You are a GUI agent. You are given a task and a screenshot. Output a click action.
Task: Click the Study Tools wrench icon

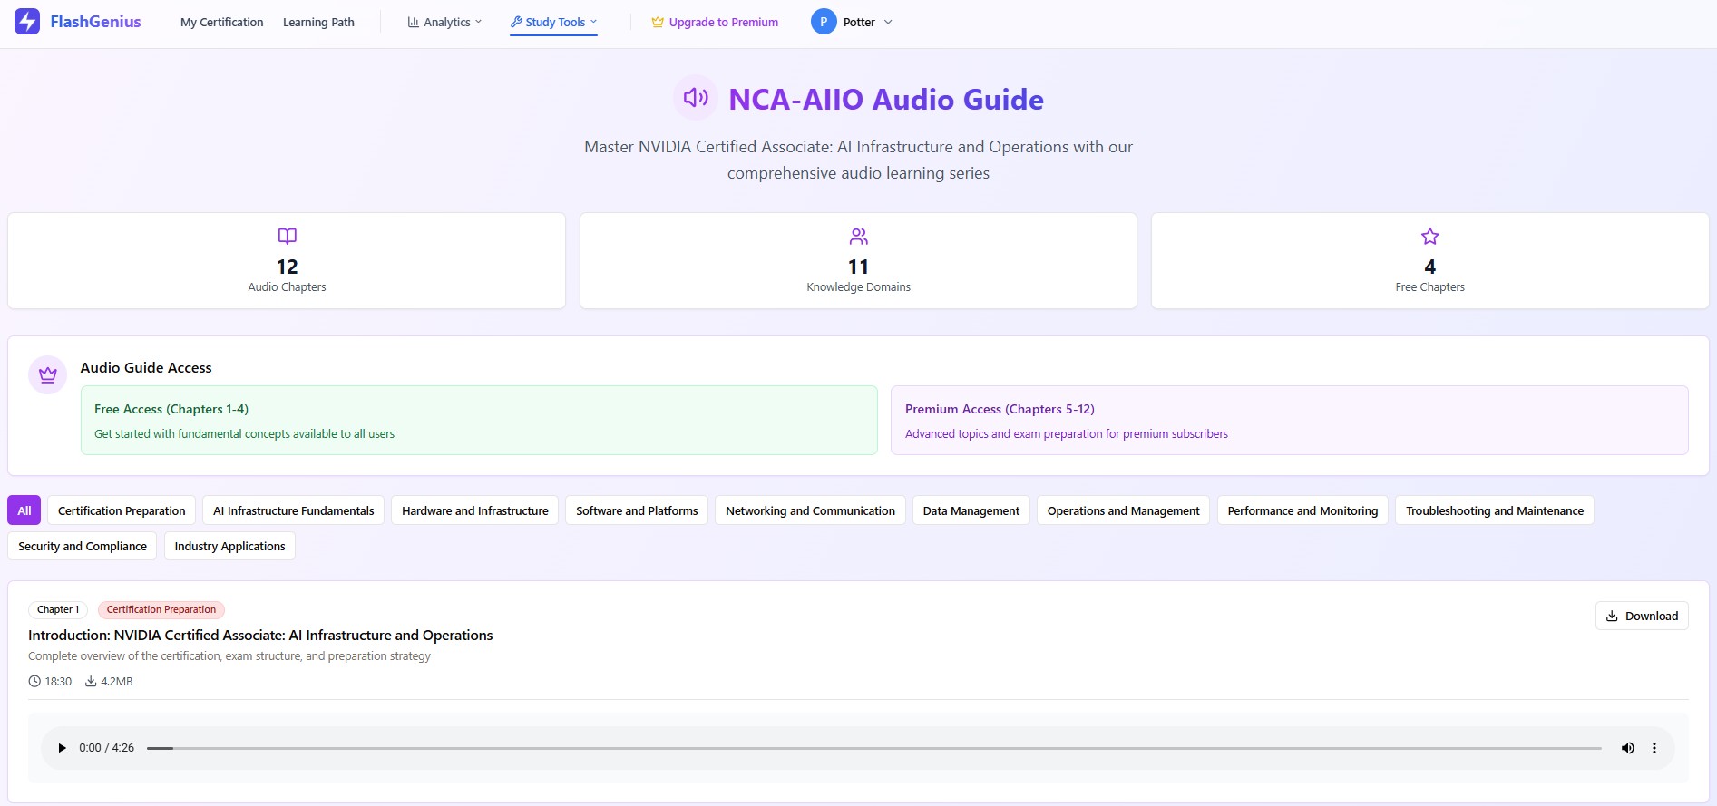click(x=516, y=22)
